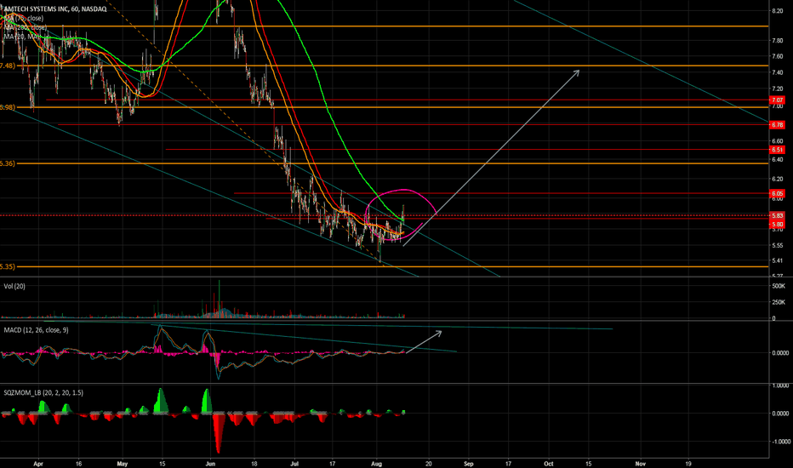Select the MA (200, close) indicator legend
The height and width of the screenshot is (468, 793).
[26, 27]
